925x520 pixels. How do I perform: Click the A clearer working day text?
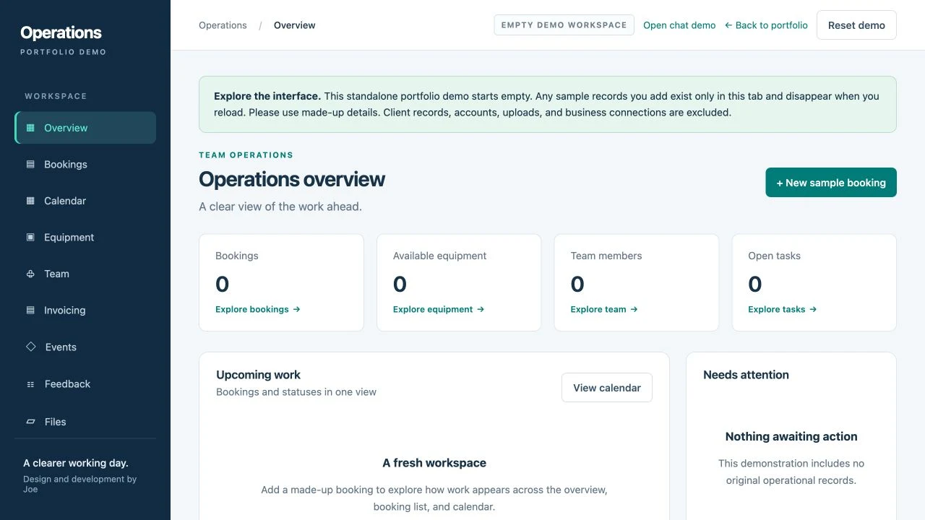point(76,463)
